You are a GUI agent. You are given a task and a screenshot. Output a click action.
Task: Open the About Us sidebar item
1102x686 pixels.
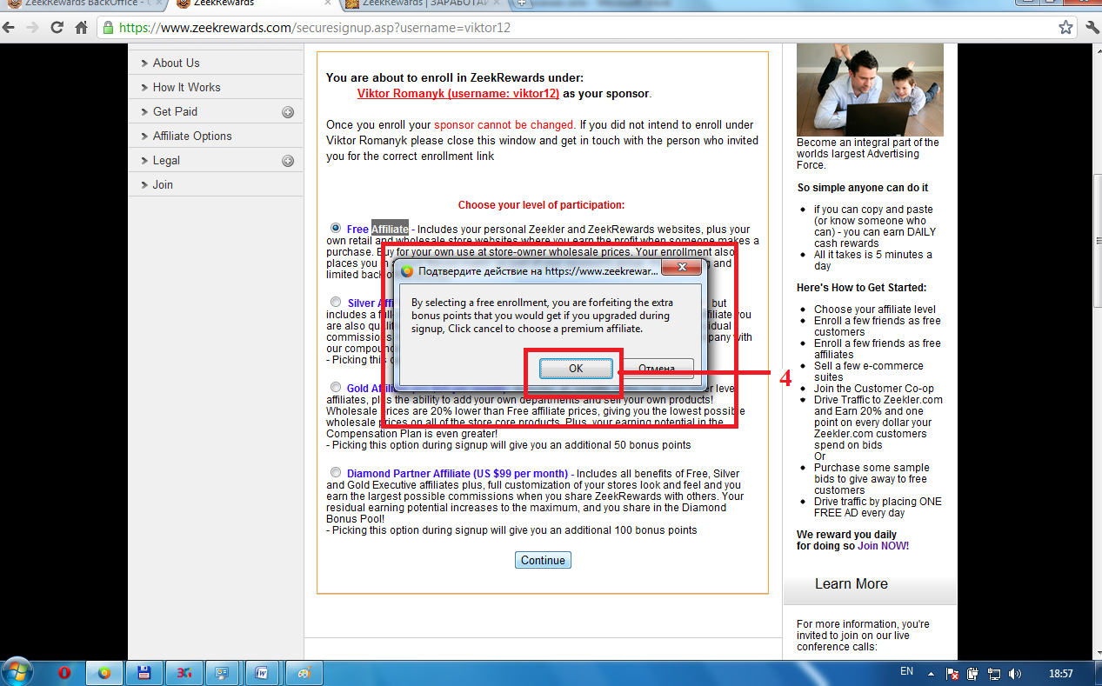pyautogui.click(x=216, y=63)
